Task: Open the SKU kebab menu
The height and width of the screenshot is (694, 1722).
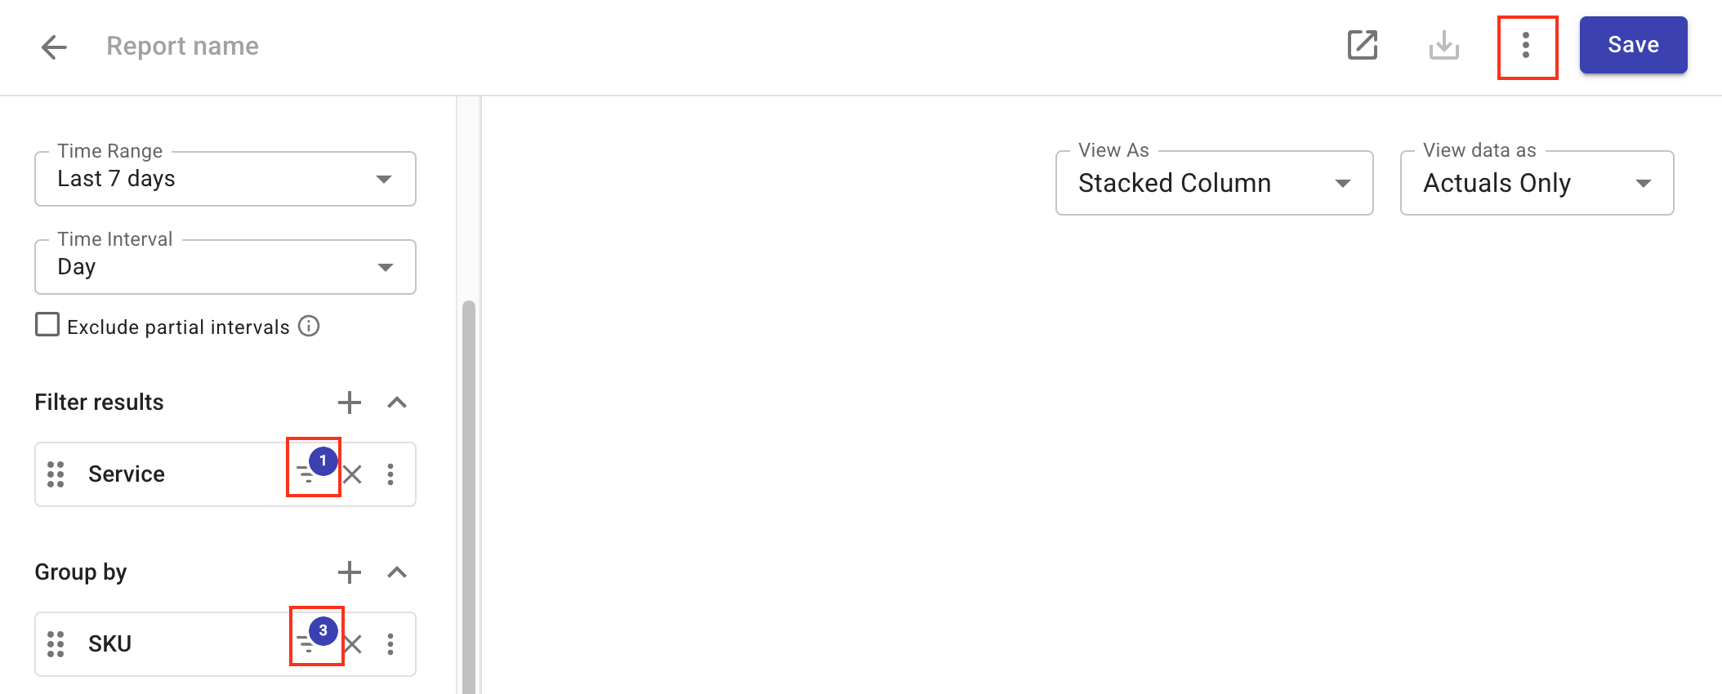Action: [x=390, y=644]
